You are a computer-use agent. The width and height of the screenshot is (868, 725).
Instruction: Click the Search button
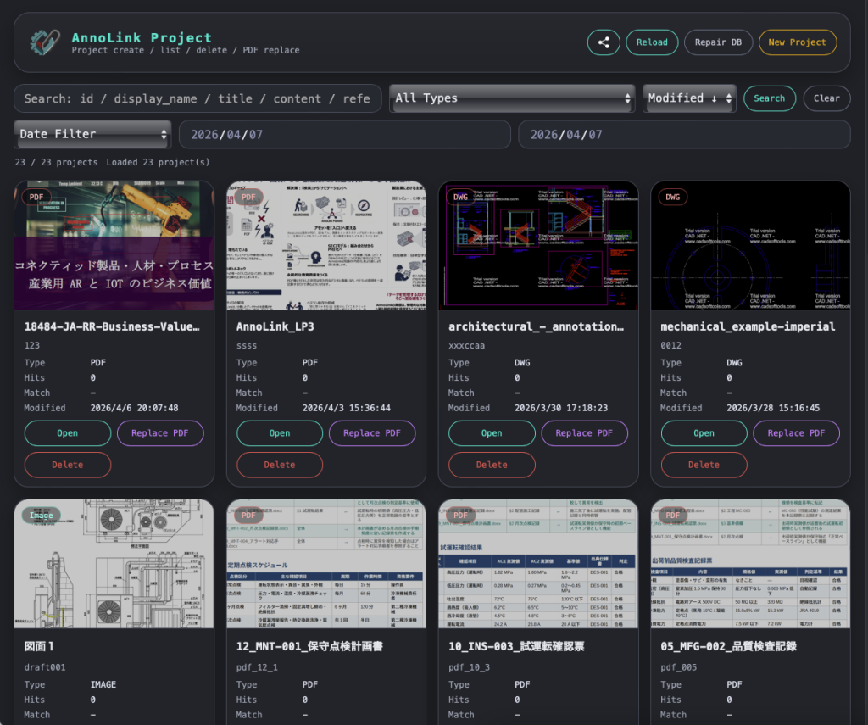(770, 98)
